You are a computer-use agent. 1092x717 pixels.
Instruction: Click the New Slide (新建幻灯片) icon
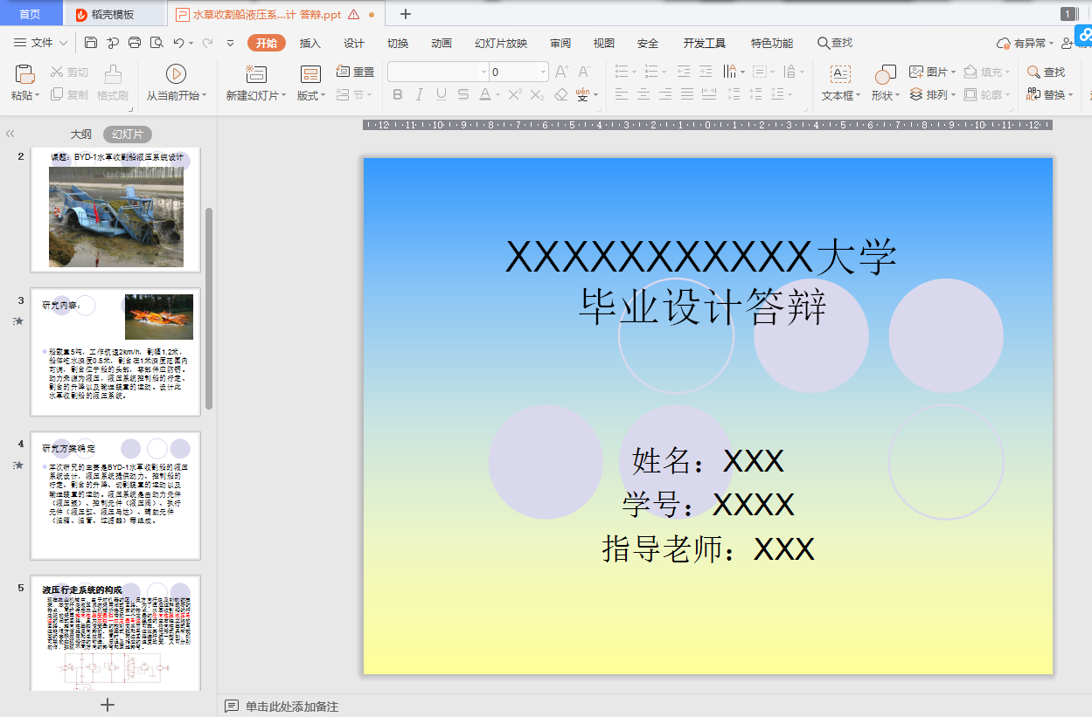click(x=255, y=73)
